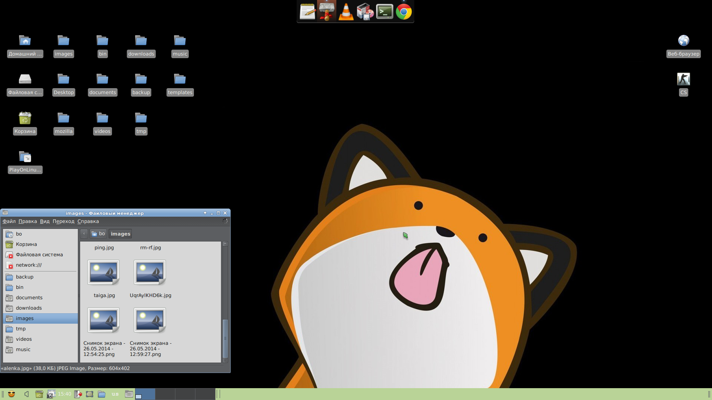Select the Desktop folder icon
Screen dimensions: 712x400
(x=63, y=85)
